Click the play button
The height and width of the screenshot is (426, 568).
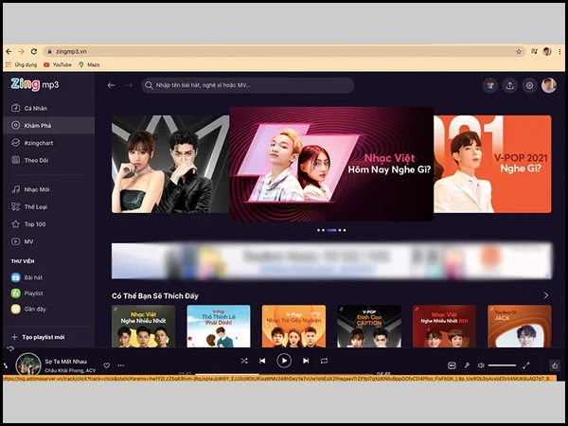[x=284, y=361]
